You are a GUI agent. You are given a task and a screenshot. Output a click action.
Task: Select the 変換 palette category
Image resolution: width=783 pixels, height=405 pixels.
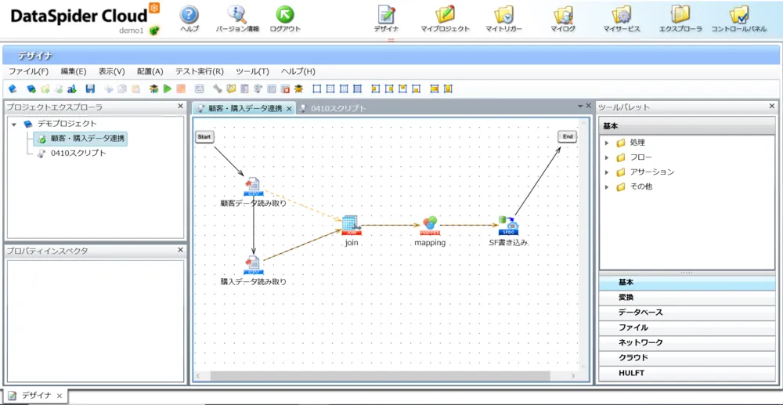point(686,297)
